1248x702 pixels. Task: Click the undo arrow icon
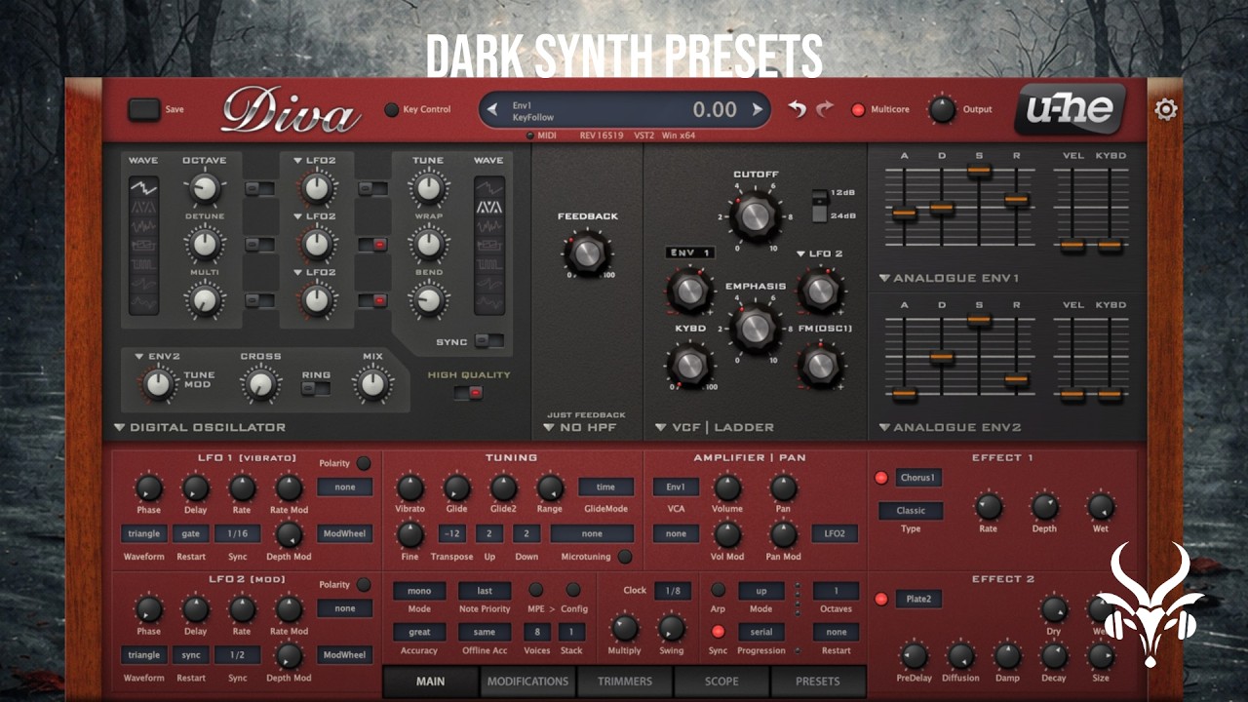tap(798, 109)
